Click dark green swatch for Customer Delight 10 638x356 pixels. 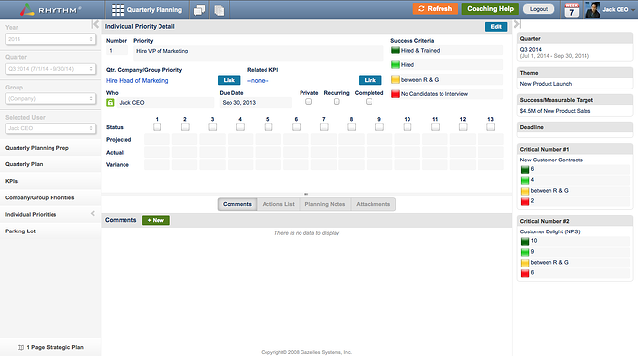pyautogui.click(x=525, y=241)
